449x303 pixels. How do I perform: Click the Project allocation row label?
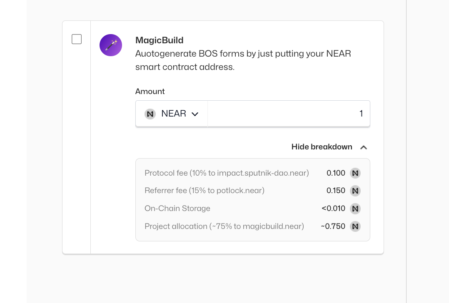(x=224, y=226)
